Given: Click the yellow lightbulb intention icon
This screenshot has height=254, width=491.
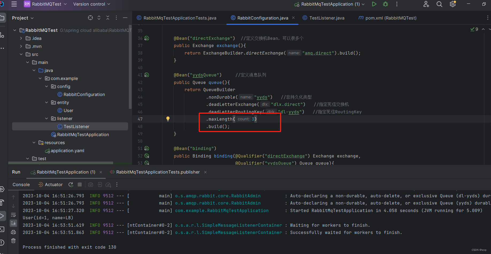Looking at the screenshot, I should (x=168, y=119).
